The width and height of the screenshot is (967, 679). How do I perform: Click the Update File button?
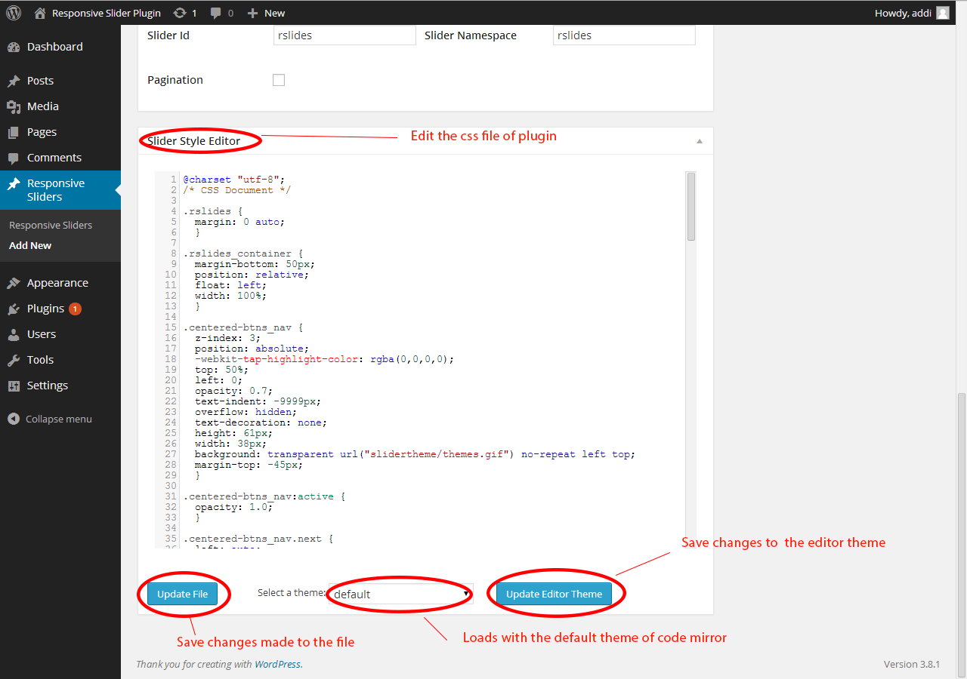coord(182,594)
